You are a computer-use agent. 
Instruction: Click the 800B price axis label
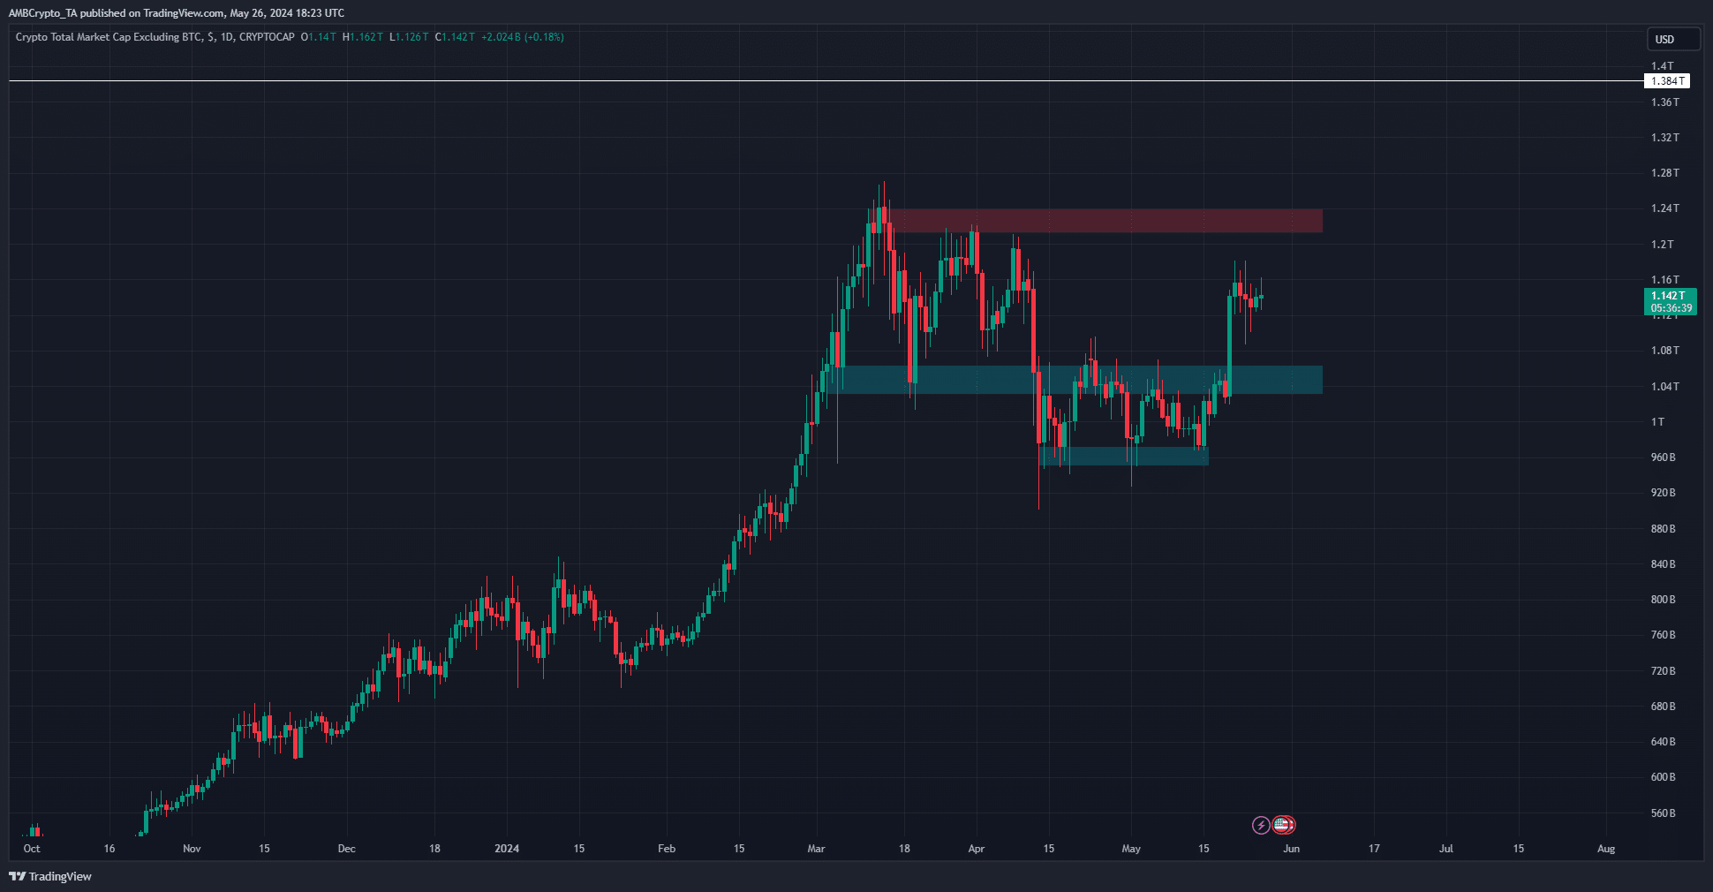tap(1664, 600)
